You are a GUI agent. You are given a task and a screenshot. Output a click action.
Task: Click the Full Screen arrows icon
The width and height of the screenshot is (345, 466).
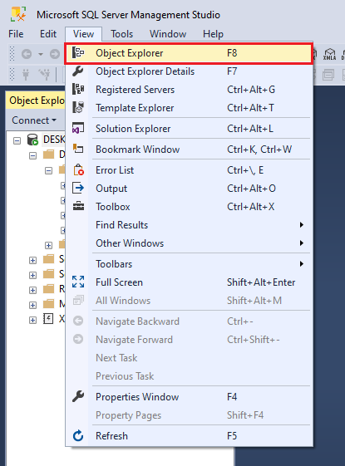click(78, 282)
